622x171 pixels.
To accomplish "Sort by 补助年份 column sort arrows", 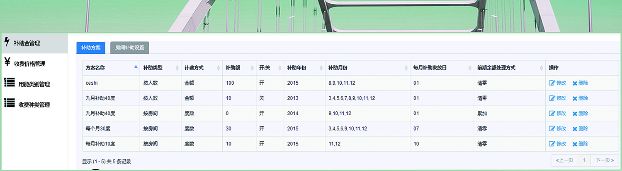I will point(321,68).
